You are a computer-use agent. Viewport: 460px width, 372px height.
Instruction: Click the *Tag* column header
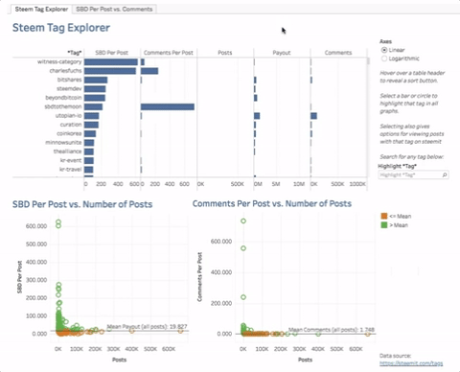pos(75,53)
